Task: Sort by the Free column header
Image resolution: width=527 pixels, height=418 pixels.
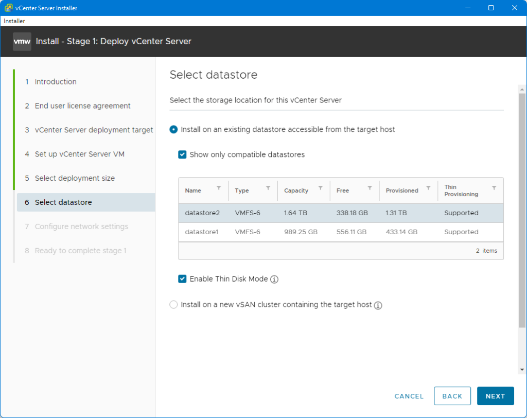Action: pyautogui.click(x=343, y=190)
